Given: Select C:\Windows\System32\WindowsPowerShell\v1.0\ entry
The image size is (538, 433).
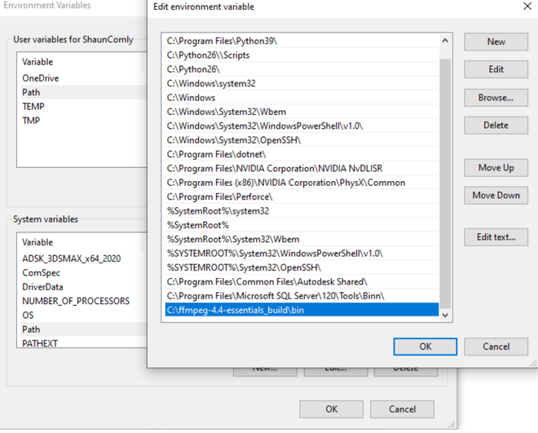Looking at the screenshot, I should tap(302, 126).
